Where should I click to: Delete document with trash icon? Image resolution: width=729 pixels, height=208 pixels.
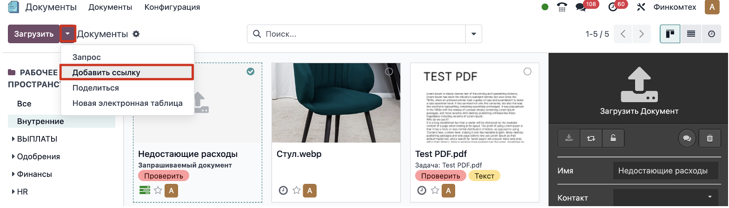click(x=710, y=138)
